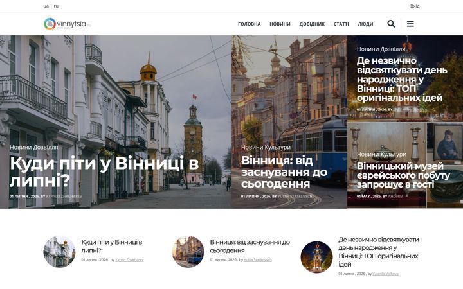Click the vinnytsia.eu site logo
Viewport: 463px width, 289px height.
68,24
